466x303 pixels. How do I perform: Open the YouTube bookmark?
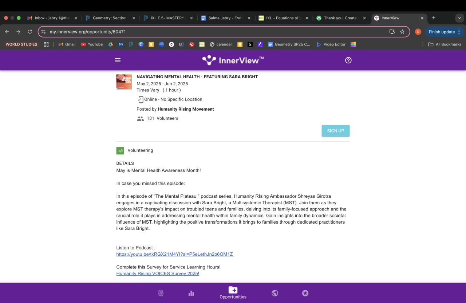point(92,44)
